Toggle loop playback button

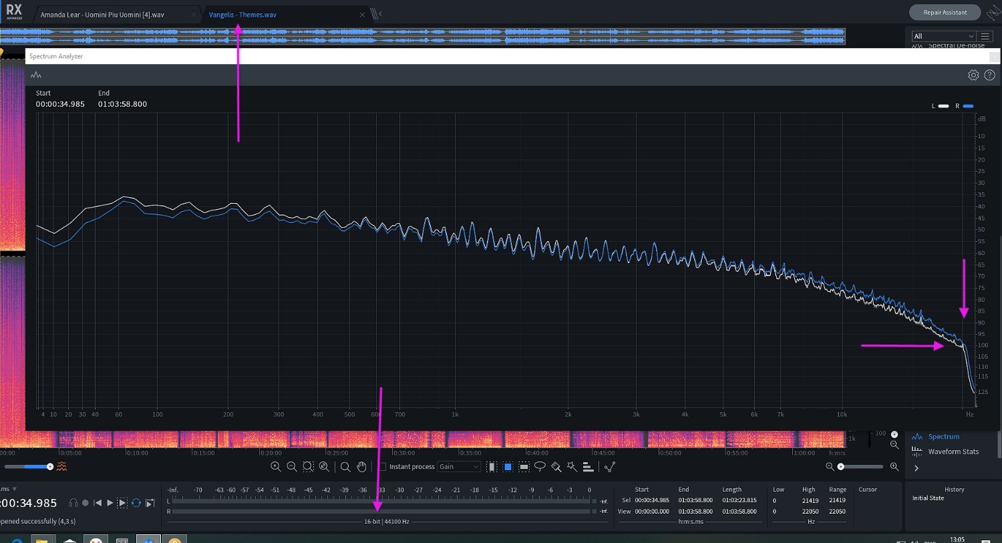(x=136, y=503)
